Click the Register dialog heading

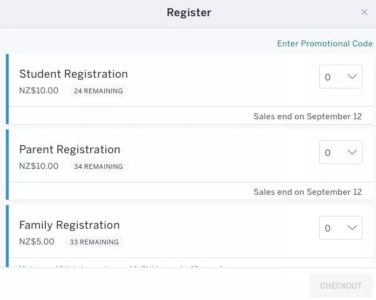pos(189,12)
